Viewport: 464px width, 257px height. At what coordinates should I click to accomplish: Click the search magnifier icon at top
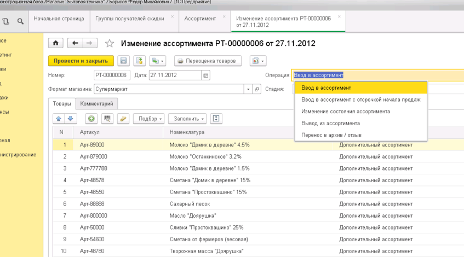(20, 21)
